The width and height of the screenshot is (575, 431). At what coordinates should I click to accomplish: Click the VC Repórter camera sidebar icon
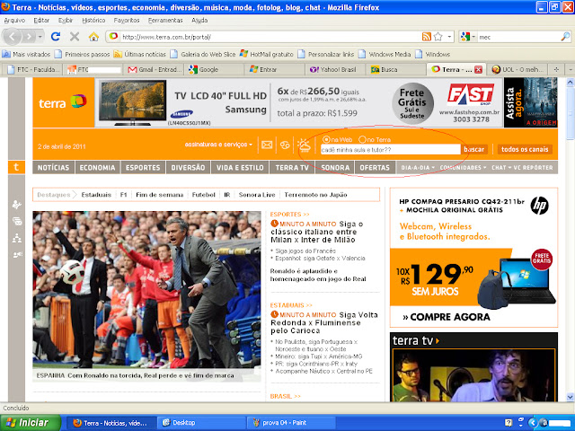pos(17,255)
